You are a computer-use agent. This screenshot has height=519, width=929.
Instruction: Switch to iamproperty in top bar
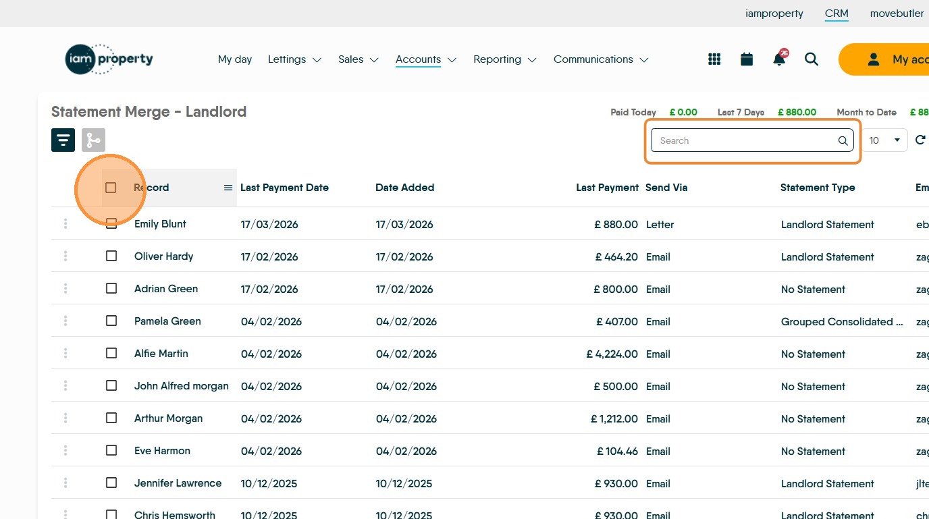click(x=774, y=13)
